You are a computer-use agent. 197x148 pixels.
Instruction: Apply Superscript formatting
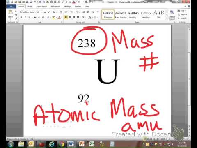tap(43, 17)
